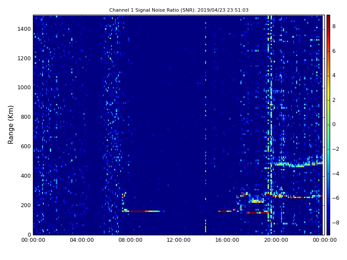Click the 400 range tick label
This screenshot has height=260, width=347.
(x=26, y=176)
